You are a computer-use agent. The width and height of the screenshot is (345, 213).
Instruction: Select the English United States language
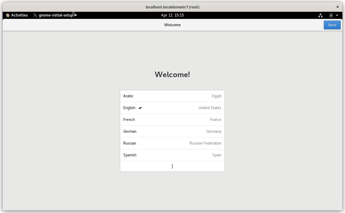click(x=172, y=108)
